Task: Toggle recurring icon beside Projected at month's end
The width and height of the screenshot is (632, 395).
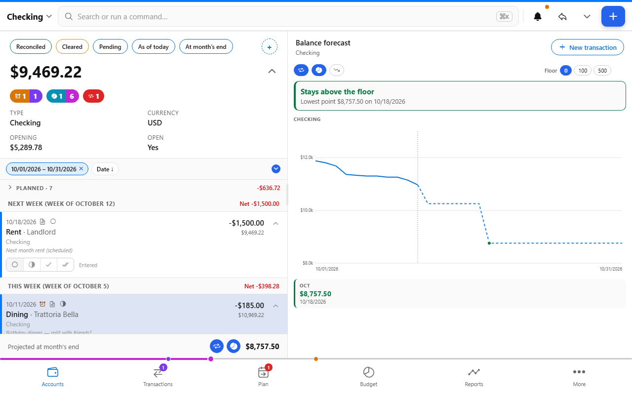Action: (x=216, y=346)
